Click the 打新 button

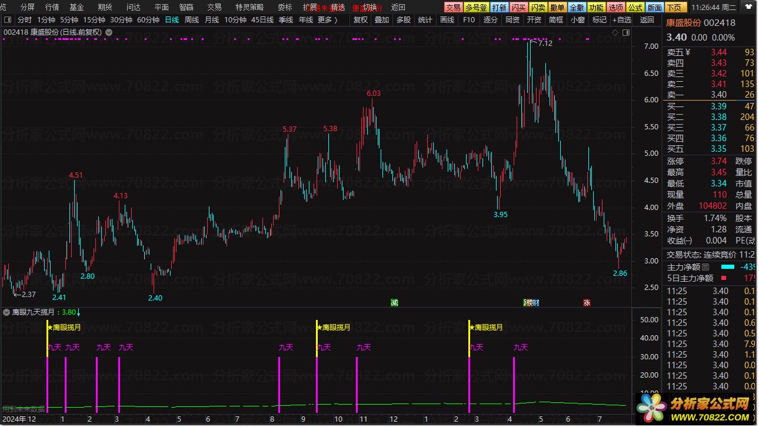pos(499,8)
